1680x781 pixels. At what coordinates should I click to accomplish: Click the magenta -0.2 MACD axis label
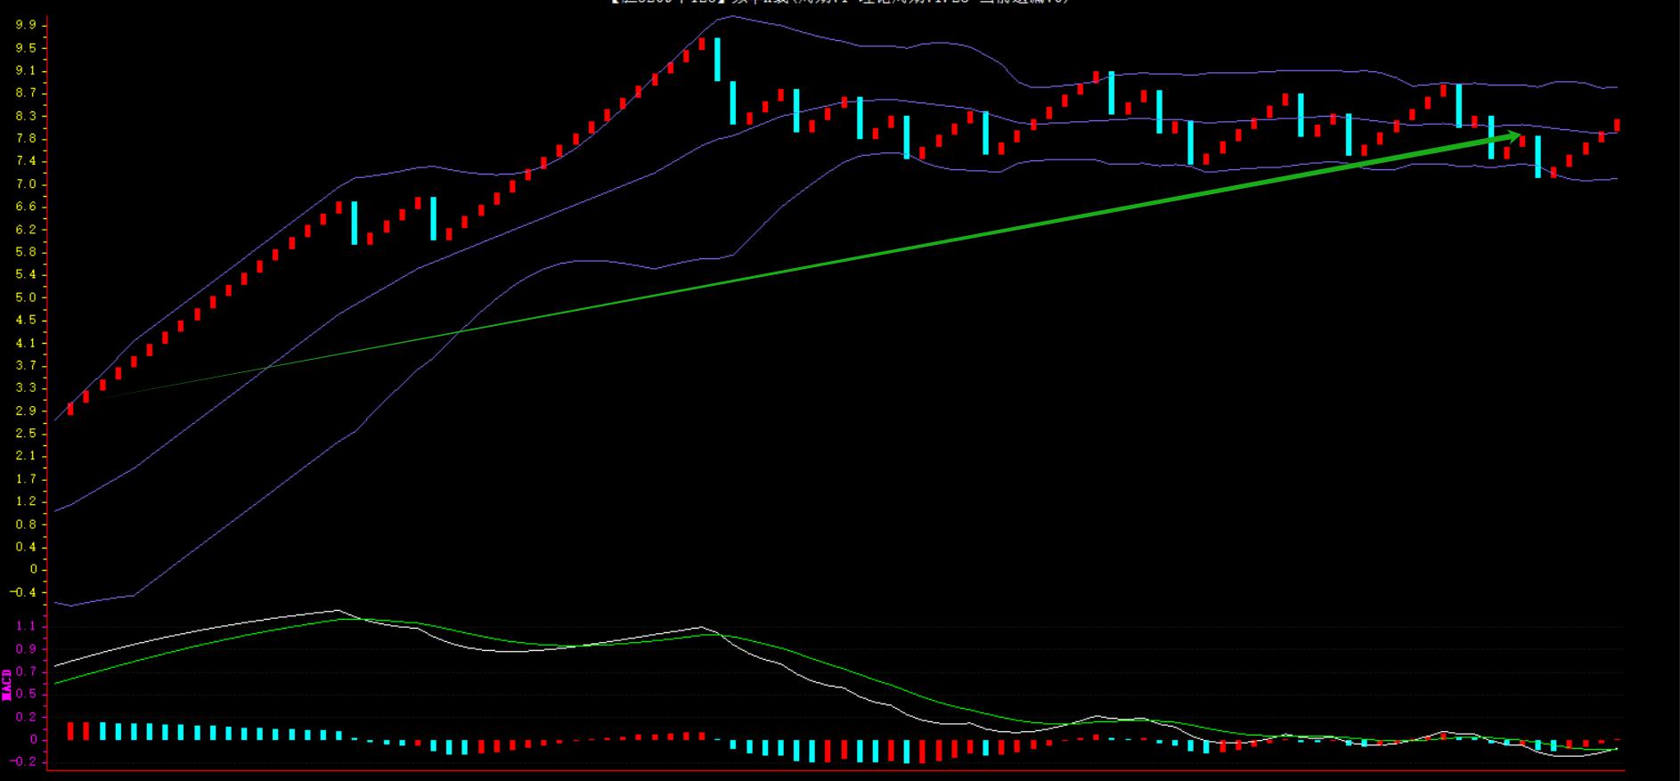coord(26,761)
